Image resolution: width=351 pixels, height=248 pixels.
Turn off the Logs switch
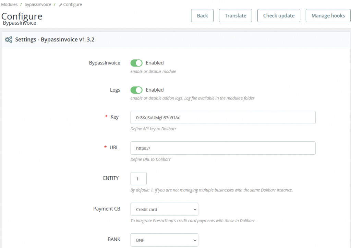(x=136, y=90)
